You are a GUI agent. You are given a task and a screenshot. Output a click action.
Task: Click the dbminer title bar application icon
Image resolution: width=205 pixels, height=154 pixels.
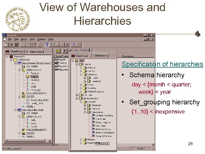(5, 35)
